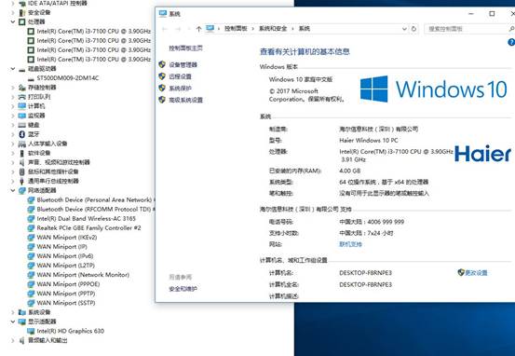Click the blue help question mark icon
The height and width of the screenshot is (356, 515).
[511, 42]
